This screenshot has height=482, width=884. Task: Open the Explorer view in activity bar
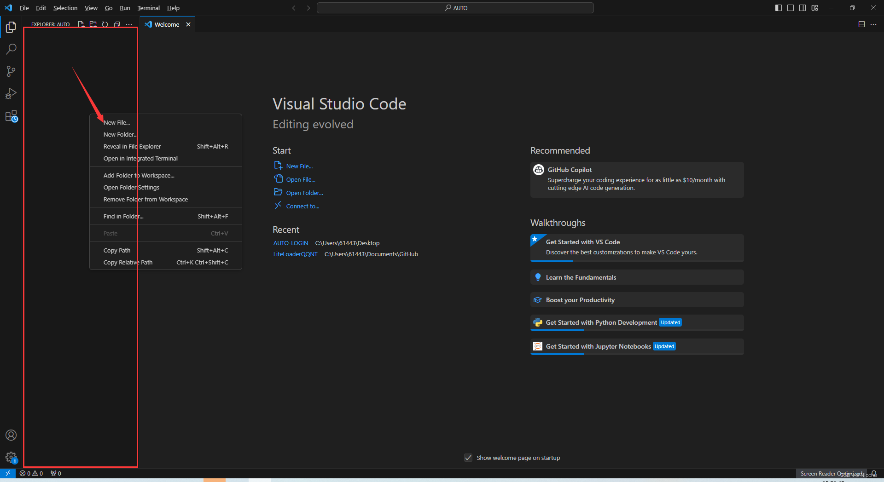[x=11, y=27]
